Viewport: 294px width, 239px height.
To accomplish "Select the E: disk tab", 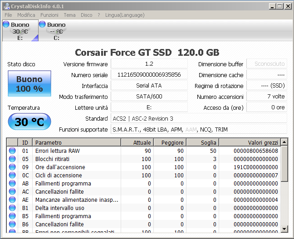I will pyautogui.click(x=20, y=30).
